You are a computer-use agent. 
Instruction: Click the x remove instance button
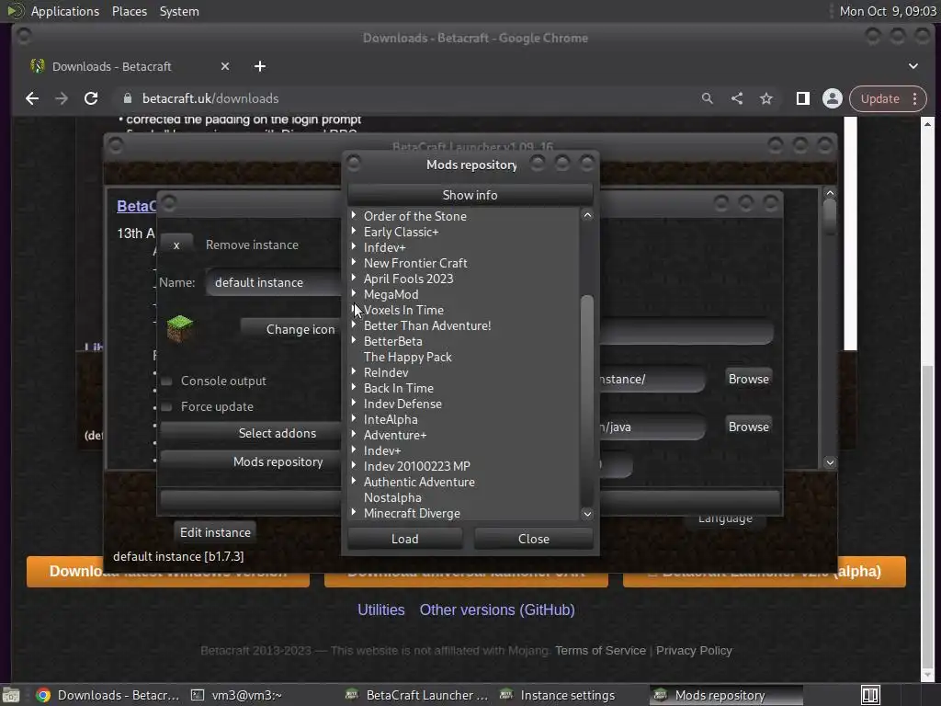(176, 245)
